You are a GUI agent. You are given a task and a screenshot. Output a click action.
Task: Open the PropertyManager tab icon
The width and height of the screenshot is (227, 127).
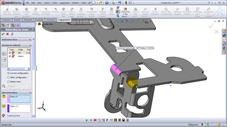pyautogui.click(x=8, y=25)
